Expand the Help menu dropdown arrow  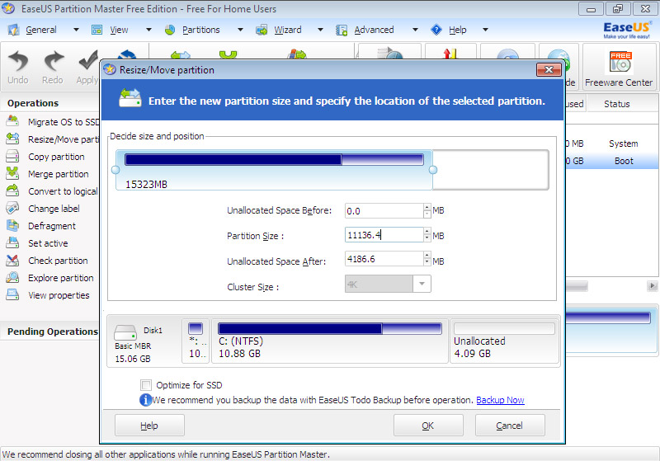tap(485, 30)
